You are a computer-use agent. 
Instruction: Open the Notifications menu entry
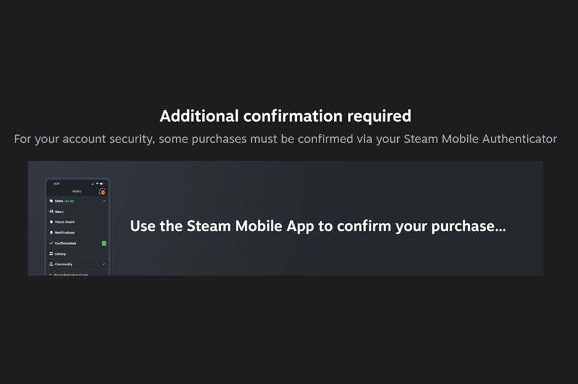point(64,233)
